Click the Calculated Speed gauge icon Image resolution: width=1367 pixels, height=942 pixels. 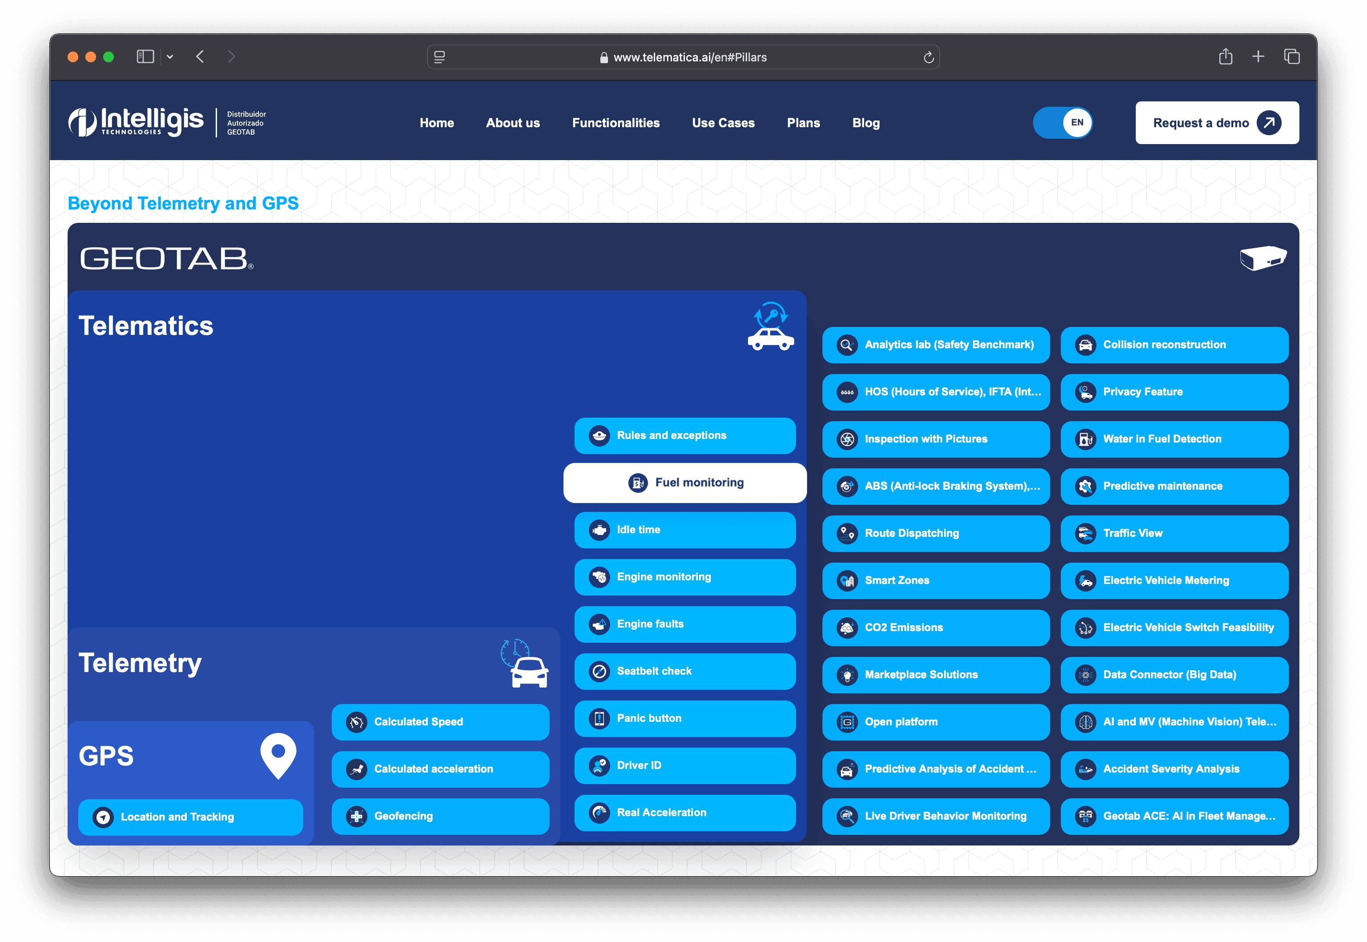356,722
